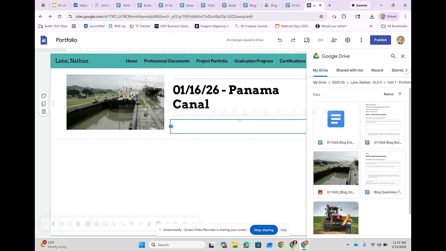The image size is (446, 251).
Task: Hide the Screencastify sharing bar
Action: tap(284, 230)
